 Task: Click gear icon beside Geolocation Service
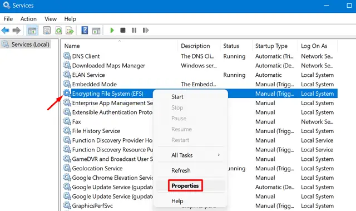[x=67, y=168]
